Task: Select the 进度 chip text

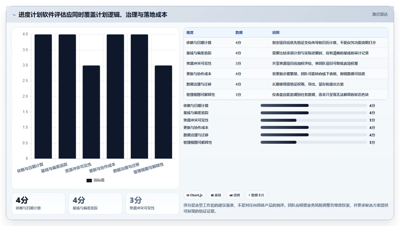Action: coord(237,195)
